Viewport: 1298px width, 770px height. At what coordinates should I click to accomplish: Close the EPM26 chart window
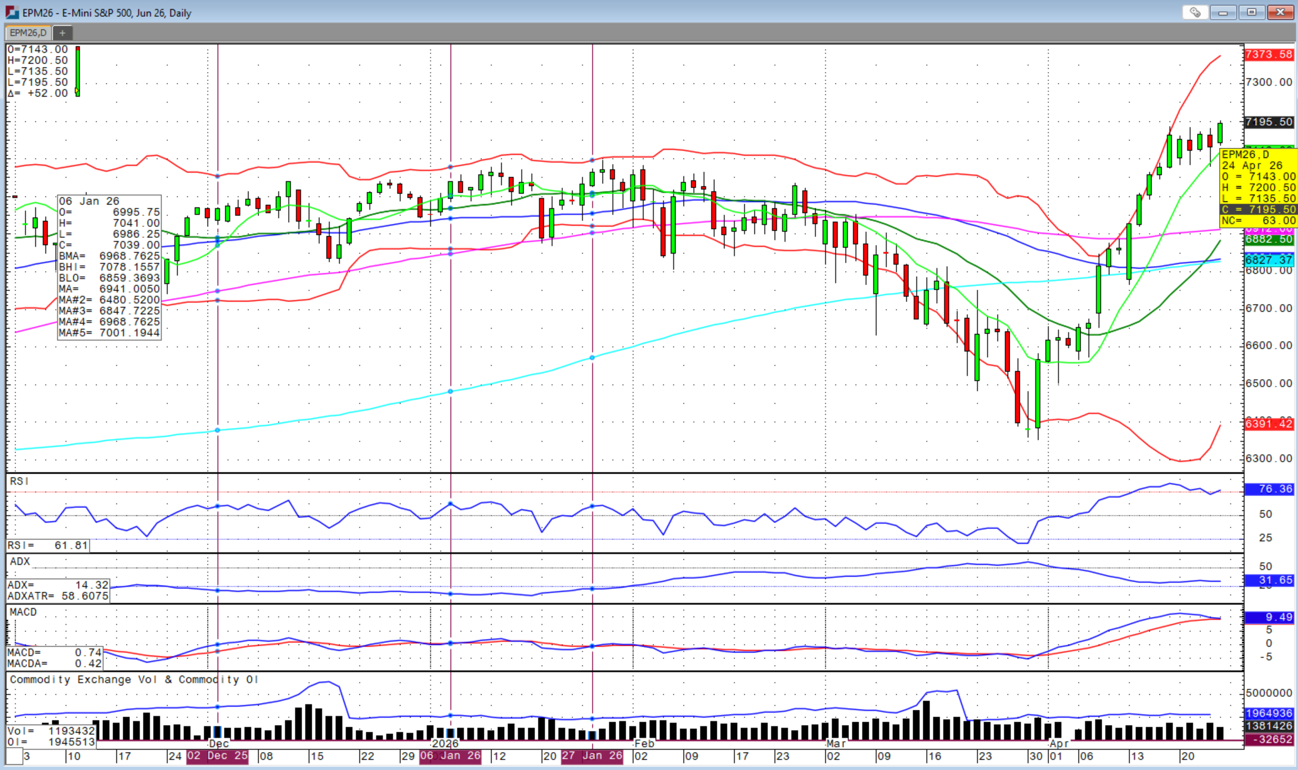click(x=1280, y=12)
